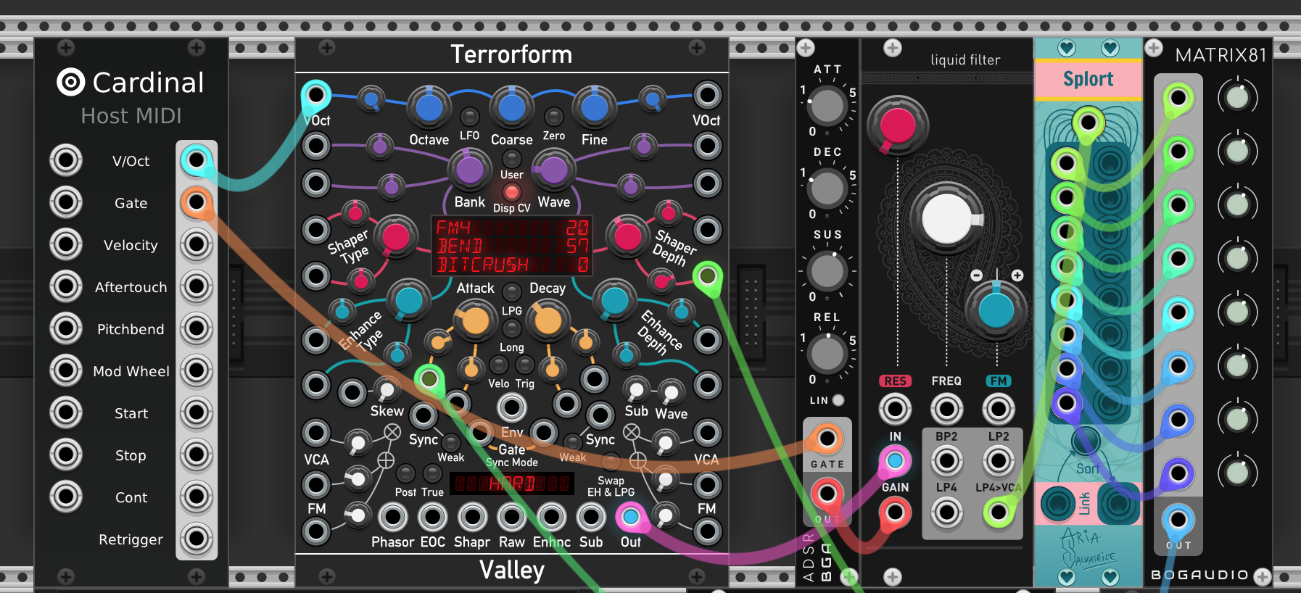Click the liquid filter LP4>VCA output jack
Image resolution: width=1301 pixels, height=593 pixels.
(x=999, y=513)
